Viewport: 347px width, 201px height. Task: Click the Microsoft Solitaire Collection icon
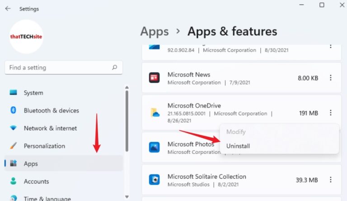click(x=154, y=179)
